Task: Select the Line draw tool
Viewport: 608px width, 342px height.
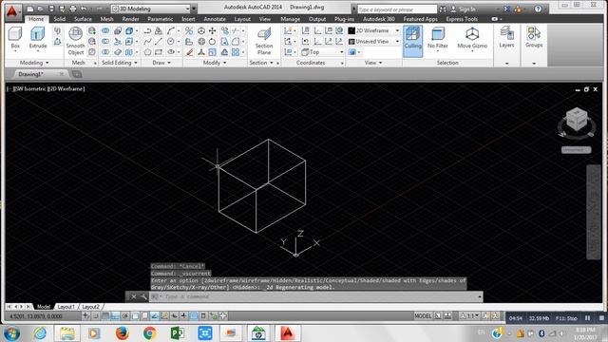Action: 159,41
